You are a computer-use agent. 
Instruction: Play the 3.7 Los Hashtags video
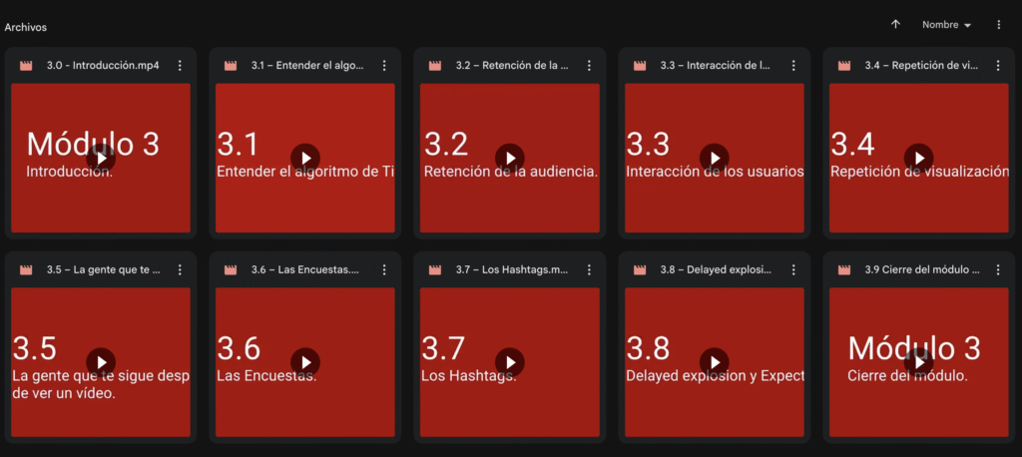point(510,362)
